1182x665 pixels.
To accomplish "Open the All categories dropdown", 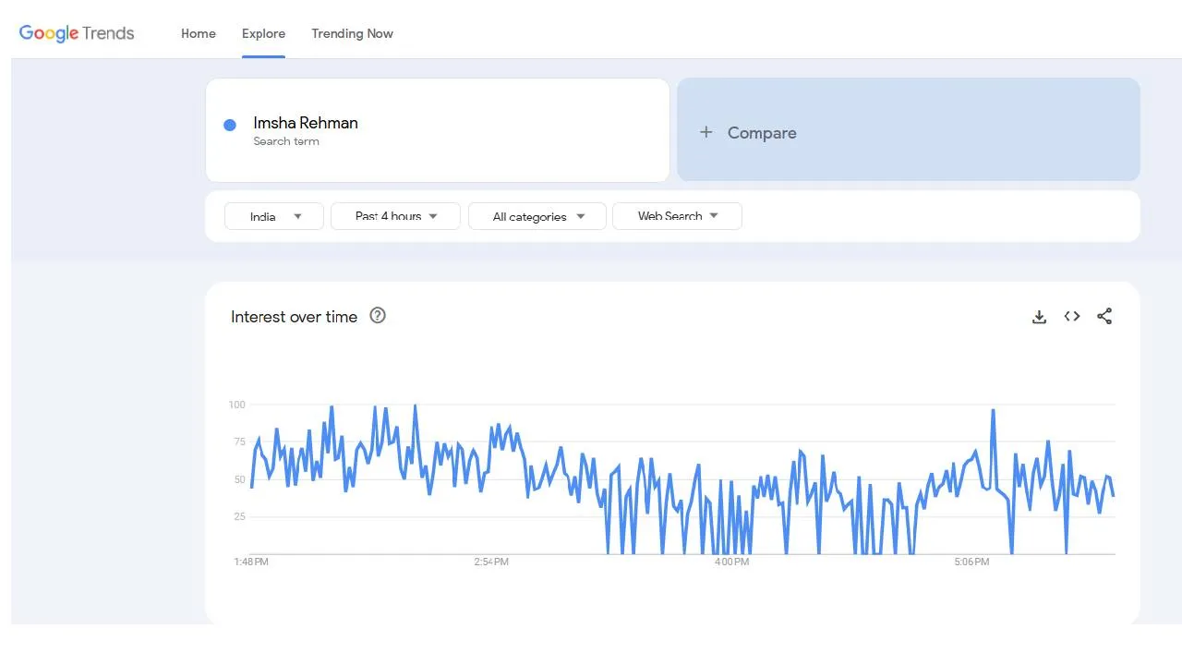I will (537, 216).
